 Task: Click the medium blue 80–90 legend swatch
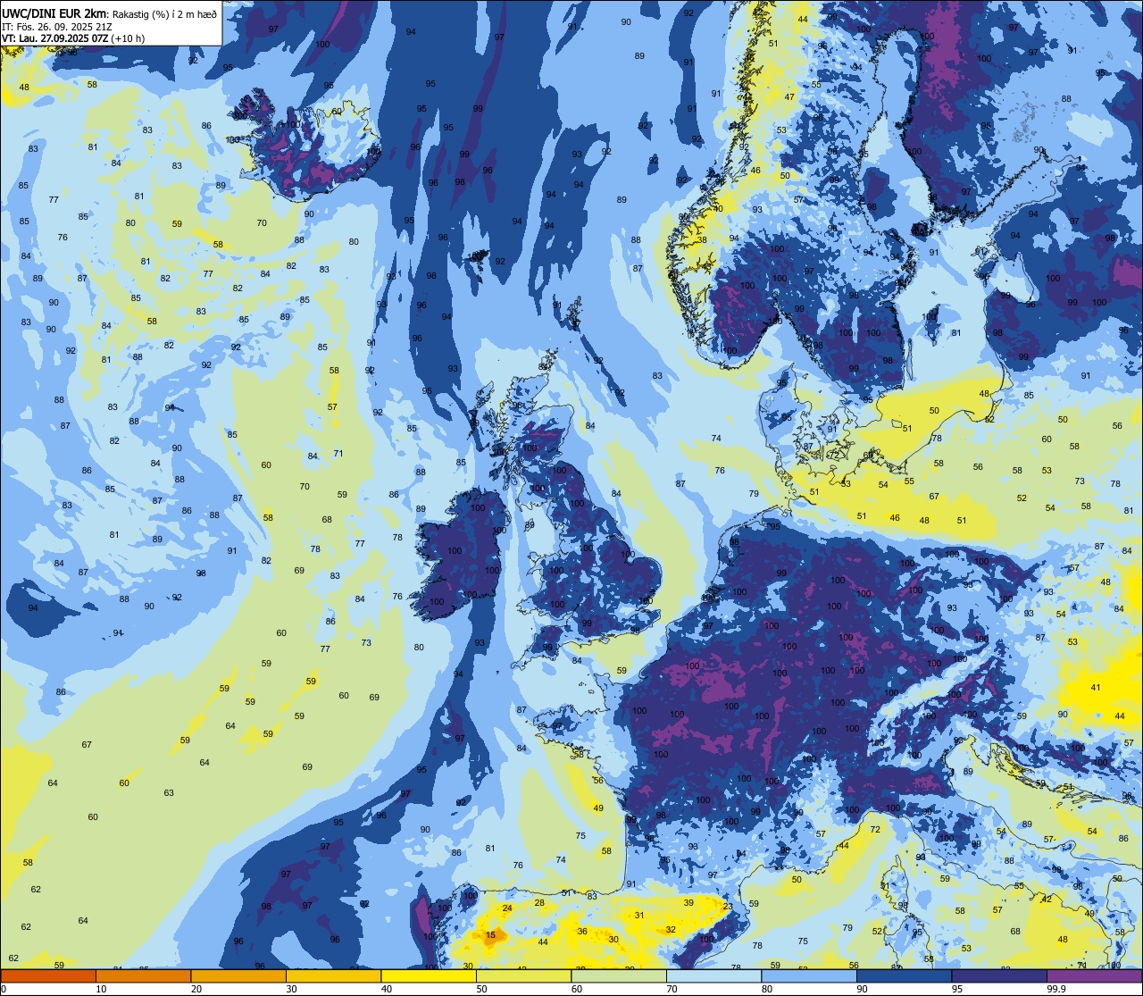click(809, 975)
